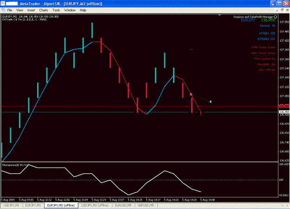Open the Insert menu

point(31,10)
